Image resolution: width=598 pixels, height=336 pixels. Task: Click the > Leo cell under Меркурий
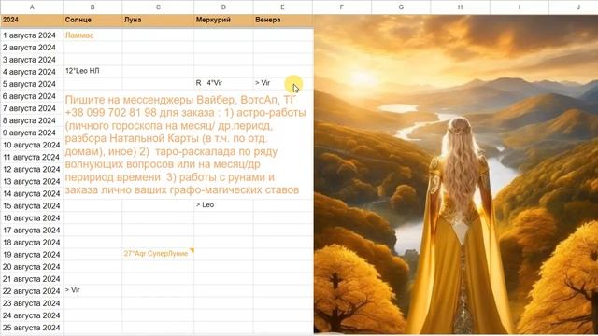223,205
